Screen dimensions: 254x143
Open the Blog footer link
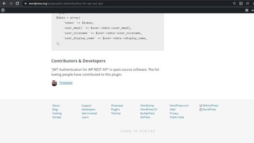pyautogui.click(x=55, y=110)
